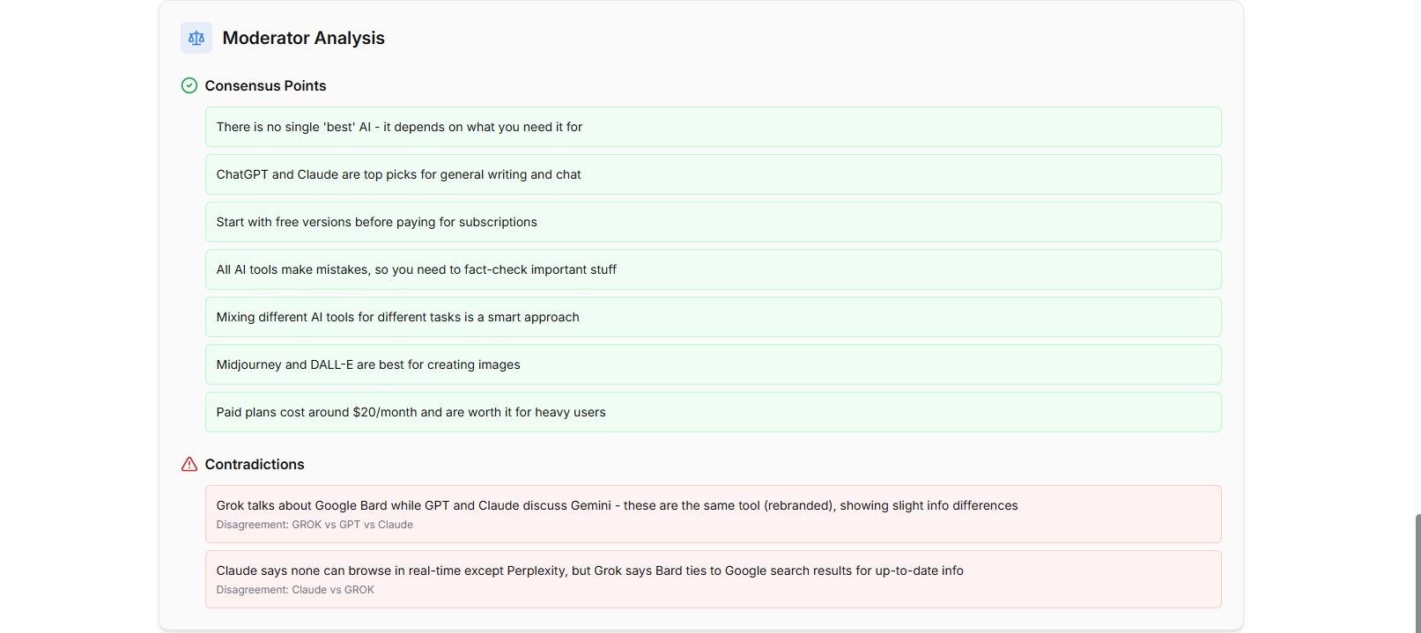Select the ChatGPT and Claude top picks point

(713, 174)
